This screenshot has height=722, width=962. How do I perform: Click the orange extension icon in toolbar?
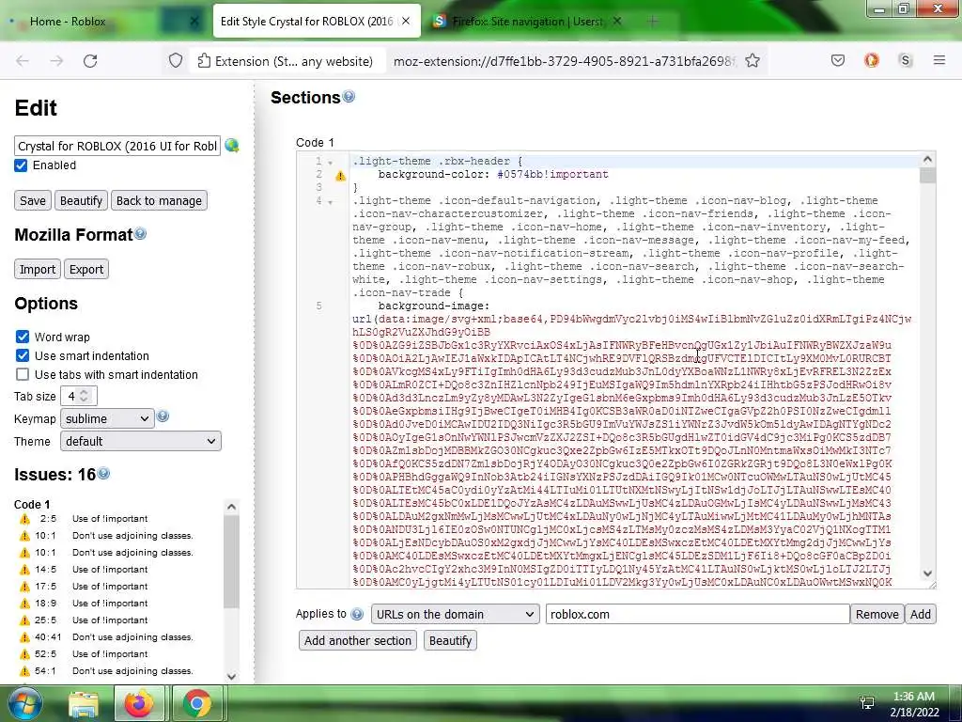871,60
